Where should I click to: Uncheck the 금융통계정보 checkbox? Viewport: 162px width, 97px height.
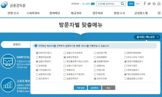pos(95,62)
